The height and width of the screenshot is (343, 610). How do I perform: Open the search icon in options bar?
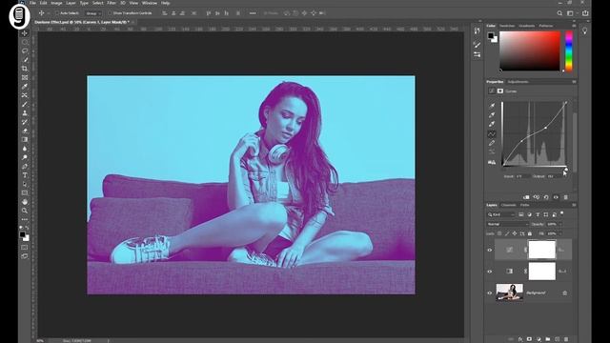point(559,13)
